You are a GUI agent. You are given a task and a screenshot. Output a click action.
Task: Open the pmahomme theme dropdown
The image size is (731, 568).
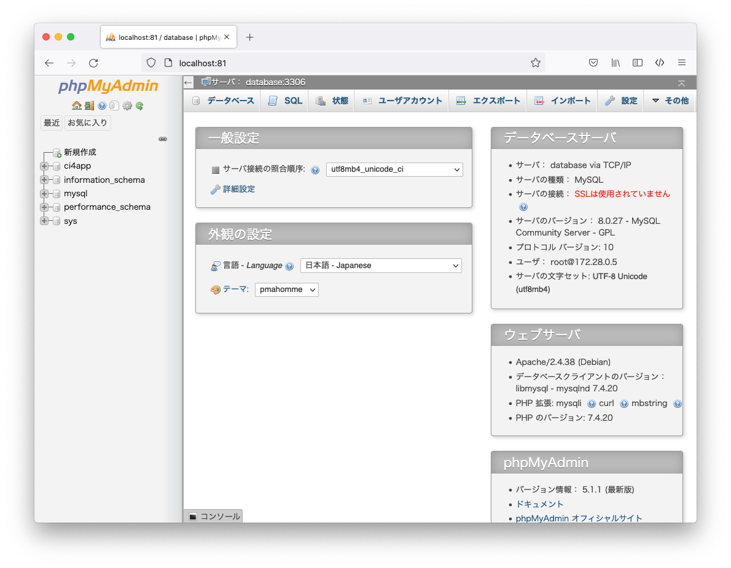coord(287,290)
